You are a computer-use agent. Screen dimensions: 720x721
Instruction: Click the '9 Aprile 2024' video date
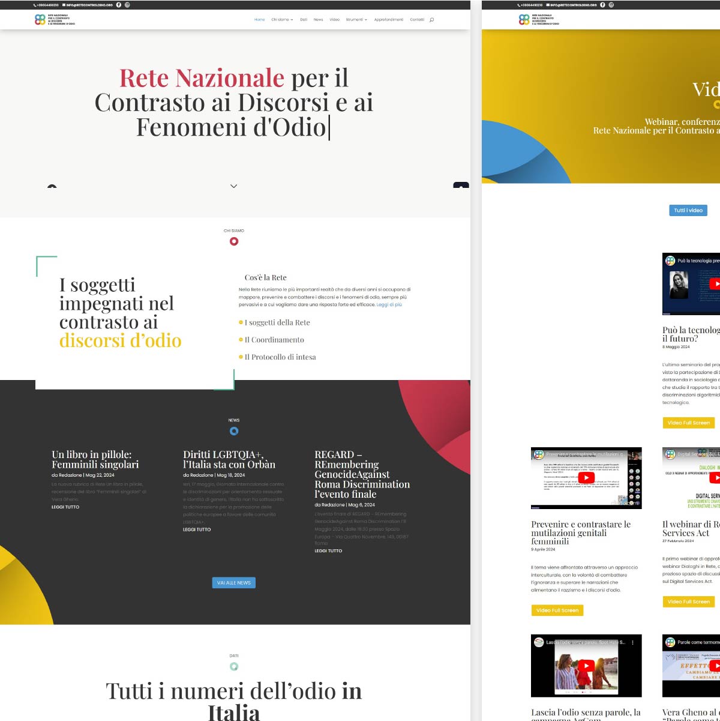tap(543, 549)
